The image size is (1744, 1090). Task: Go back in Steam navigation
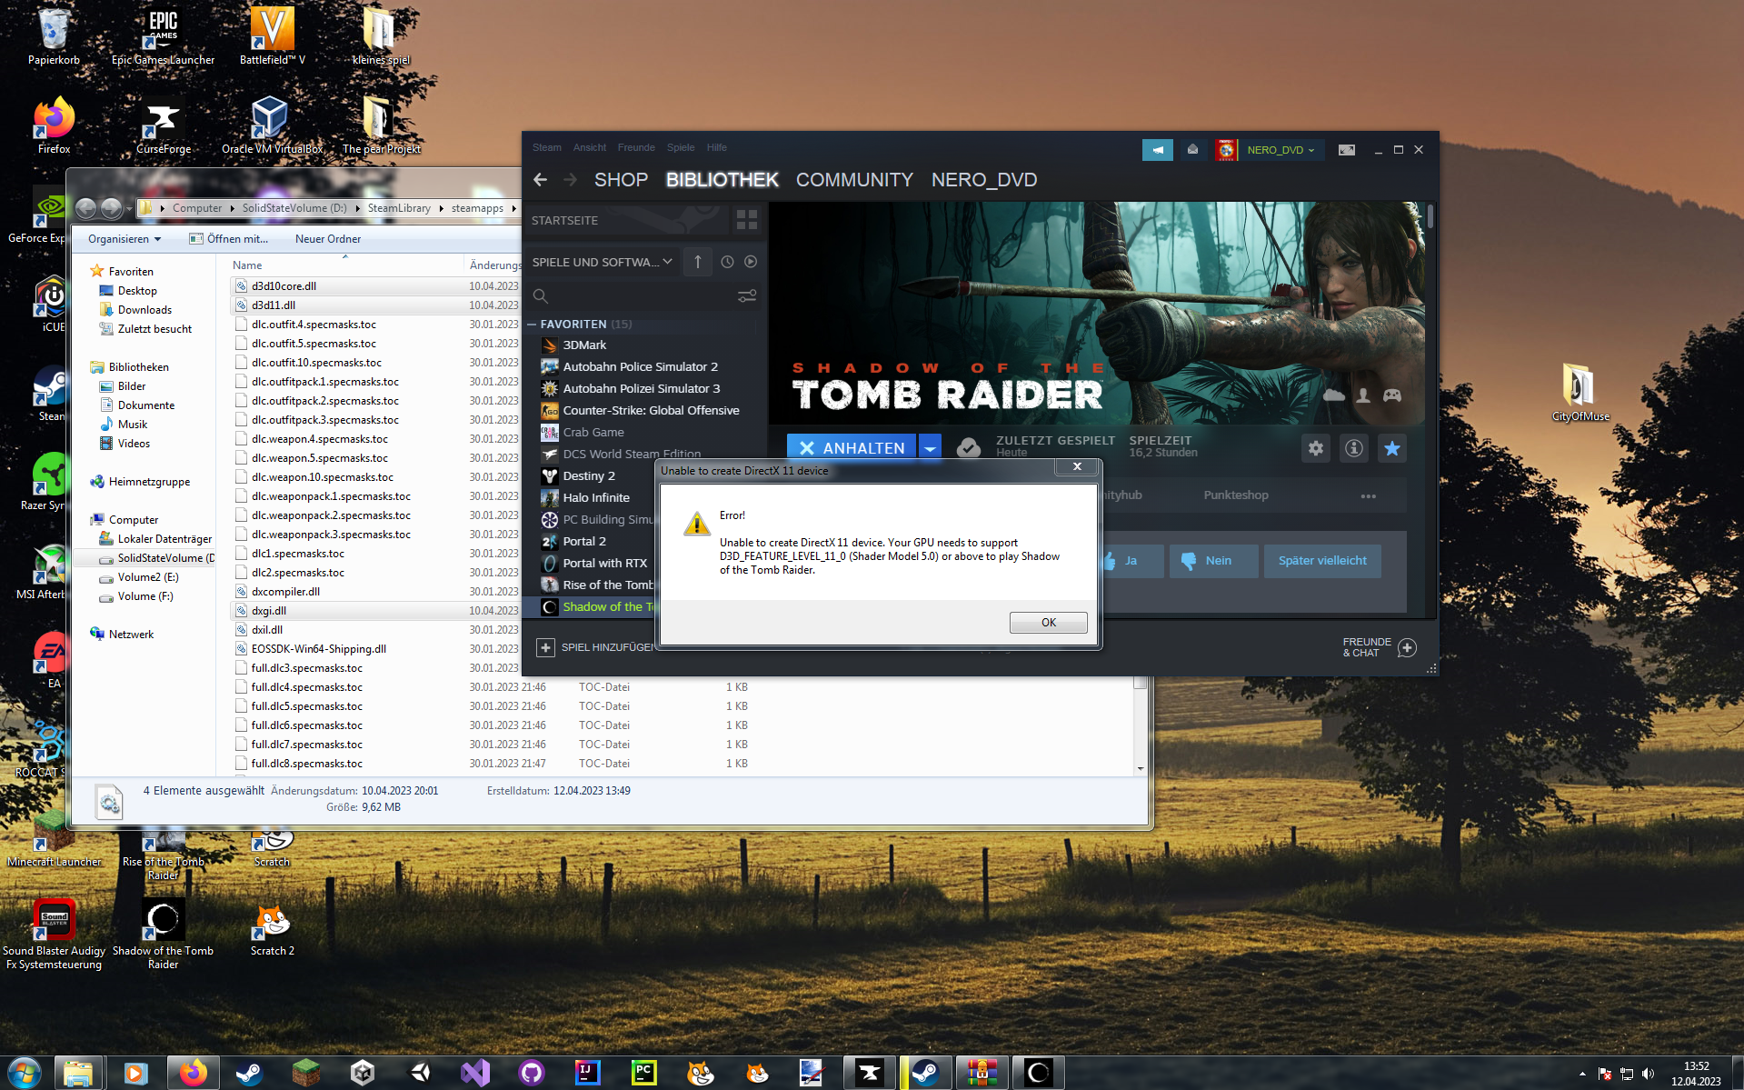[541, 180]
